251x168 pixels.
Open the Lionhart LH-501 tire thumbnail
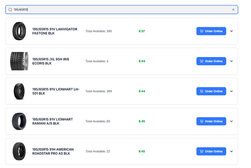[x=19, y=91]
